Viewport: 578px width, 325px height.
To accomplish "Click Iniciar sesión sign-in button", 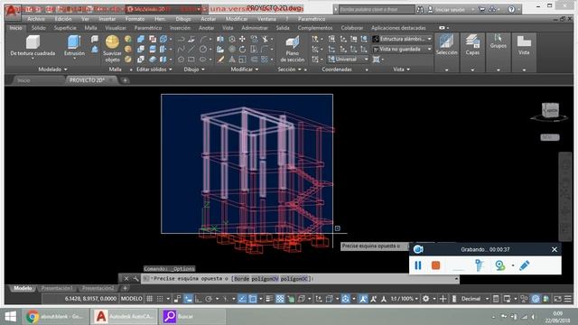I will (448, 10).
